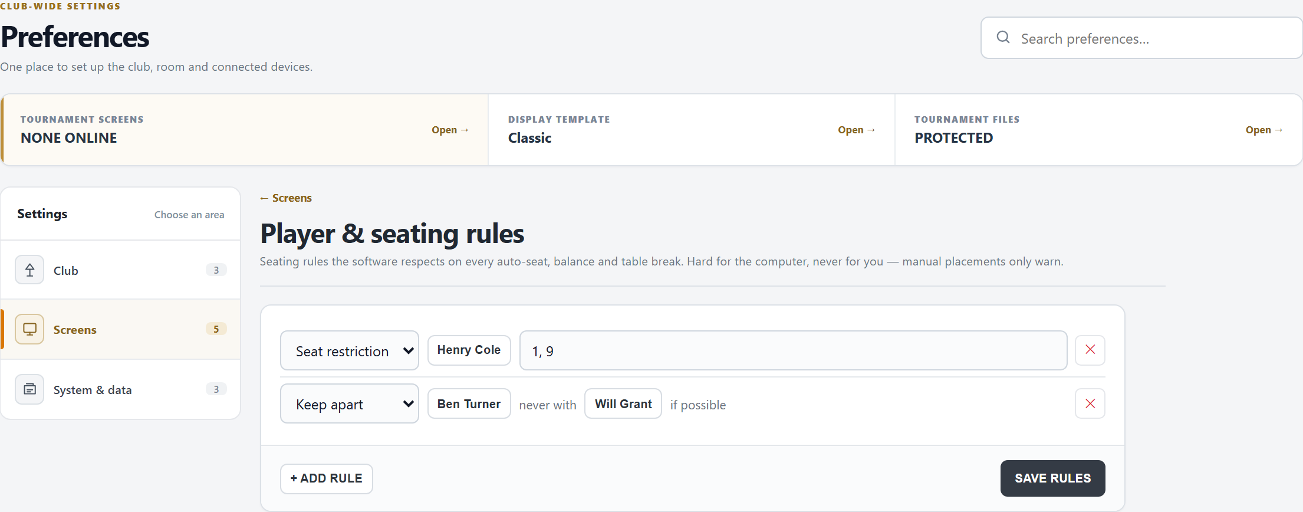Focus the Search preferences field
This screenshot has height=512, width=1303.
[x=1141, y=38]
